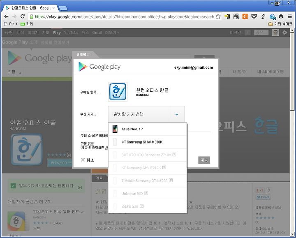The height and width of the screenshot is (238, 296).
Task: Open the 기타 북마크 folder
Action: [x=280, y=24]
